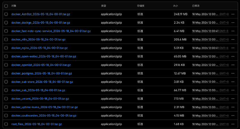Viewport: 240px width, 129px height.
Task: Open docker_open-webui tar.gz link
Action: 43,56
